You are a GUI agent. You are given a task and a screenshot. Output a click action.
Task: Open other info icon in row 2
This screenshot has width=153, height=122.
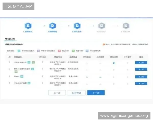point(114,70)
